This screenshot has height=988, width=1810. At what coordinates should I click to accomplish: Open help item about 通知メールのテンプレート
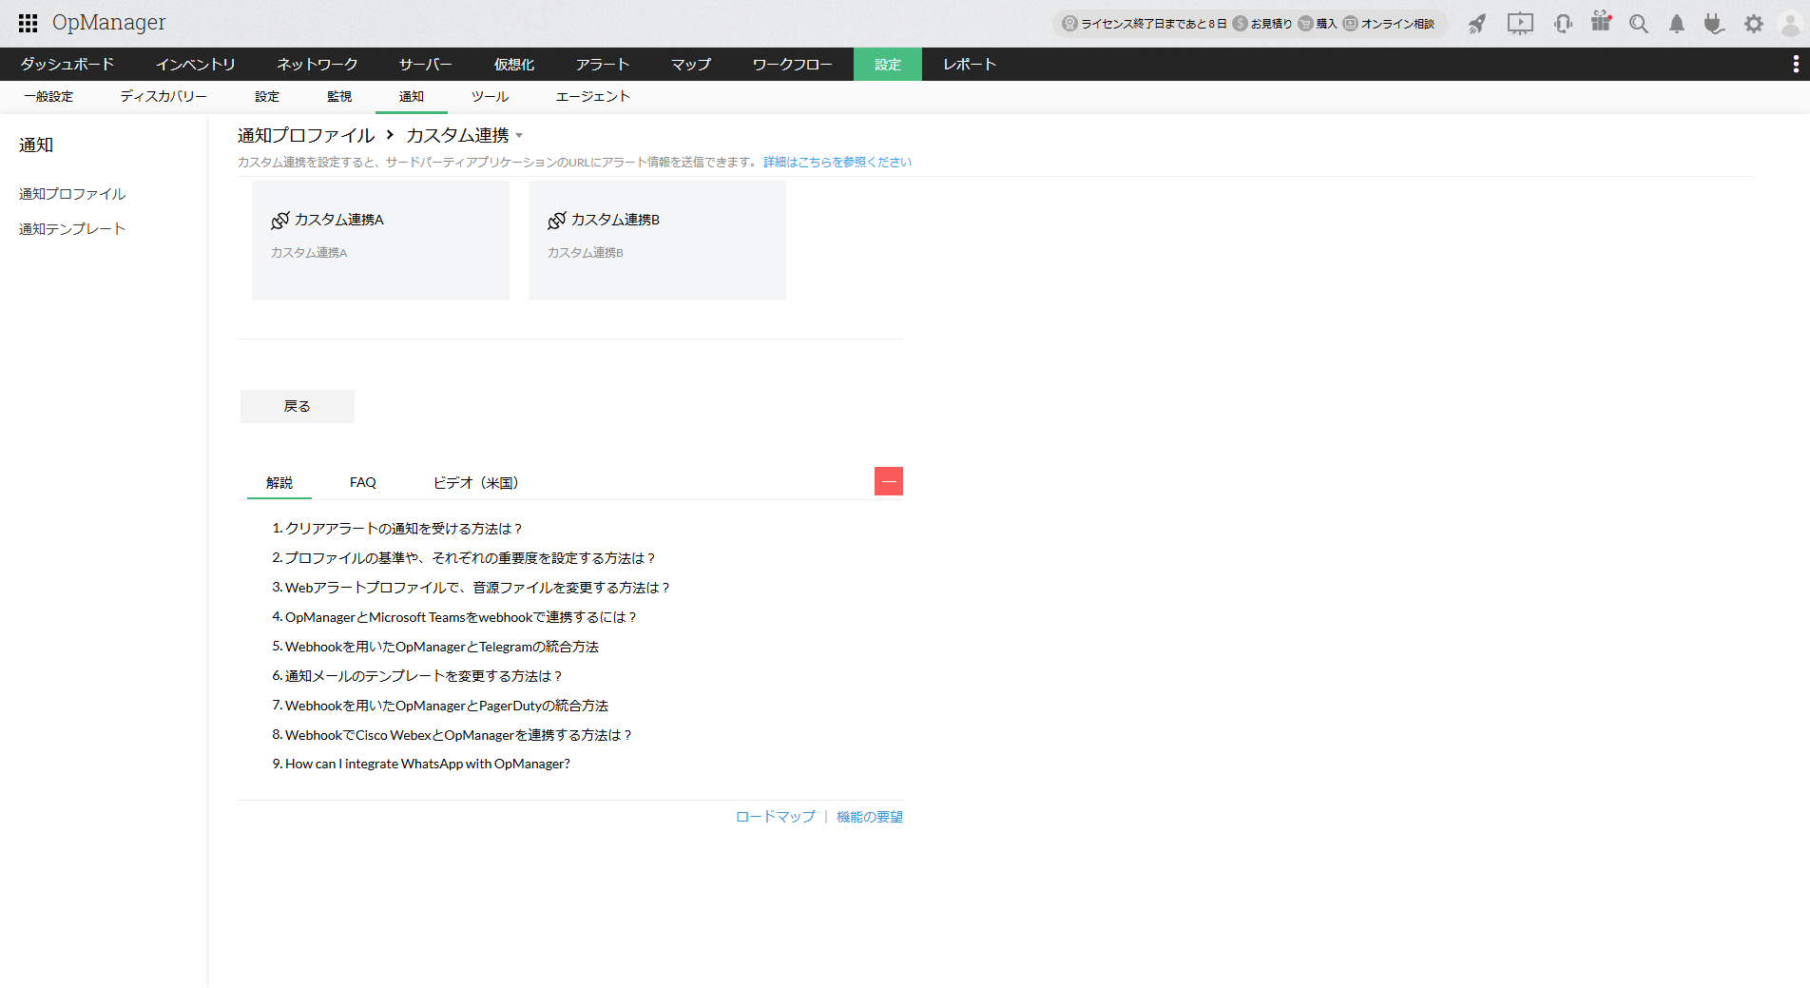(425, 676)
